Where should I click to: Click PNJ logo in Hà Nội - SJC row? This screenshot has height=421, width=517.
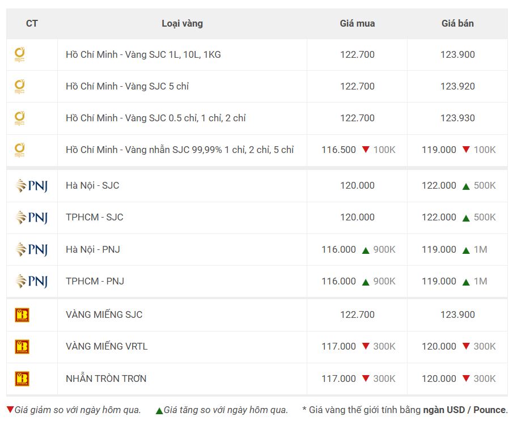tap(32, 186)
